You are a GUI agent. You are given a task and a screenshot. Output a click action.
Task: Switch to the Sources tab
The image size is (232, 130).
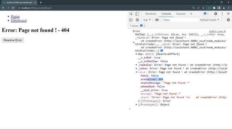181,14
